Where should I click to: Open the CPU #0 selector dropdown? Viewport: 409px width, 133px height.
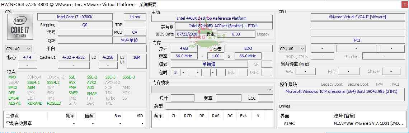click(x=18, y=48)
